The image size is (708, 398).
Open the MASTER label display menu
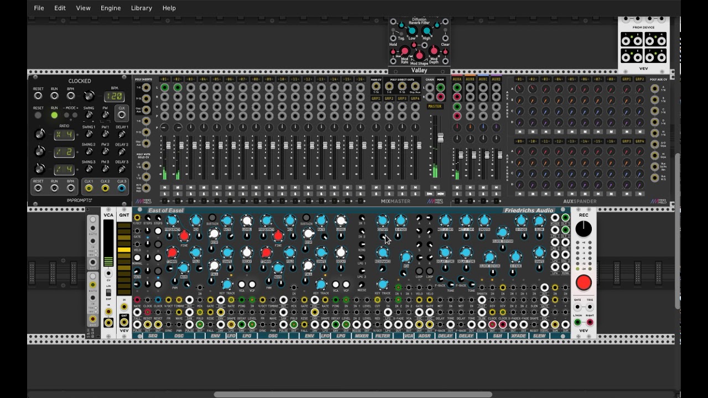point(435,106)
